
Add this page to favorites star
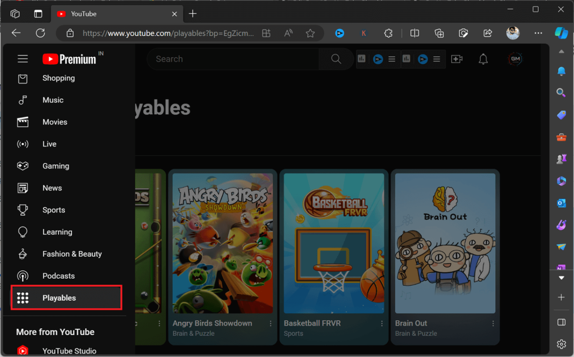310,33
